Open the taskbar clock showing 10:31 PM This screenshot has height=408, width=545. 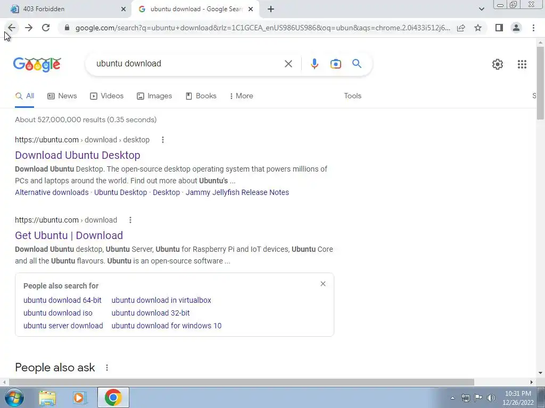click(x=517, y=398)
